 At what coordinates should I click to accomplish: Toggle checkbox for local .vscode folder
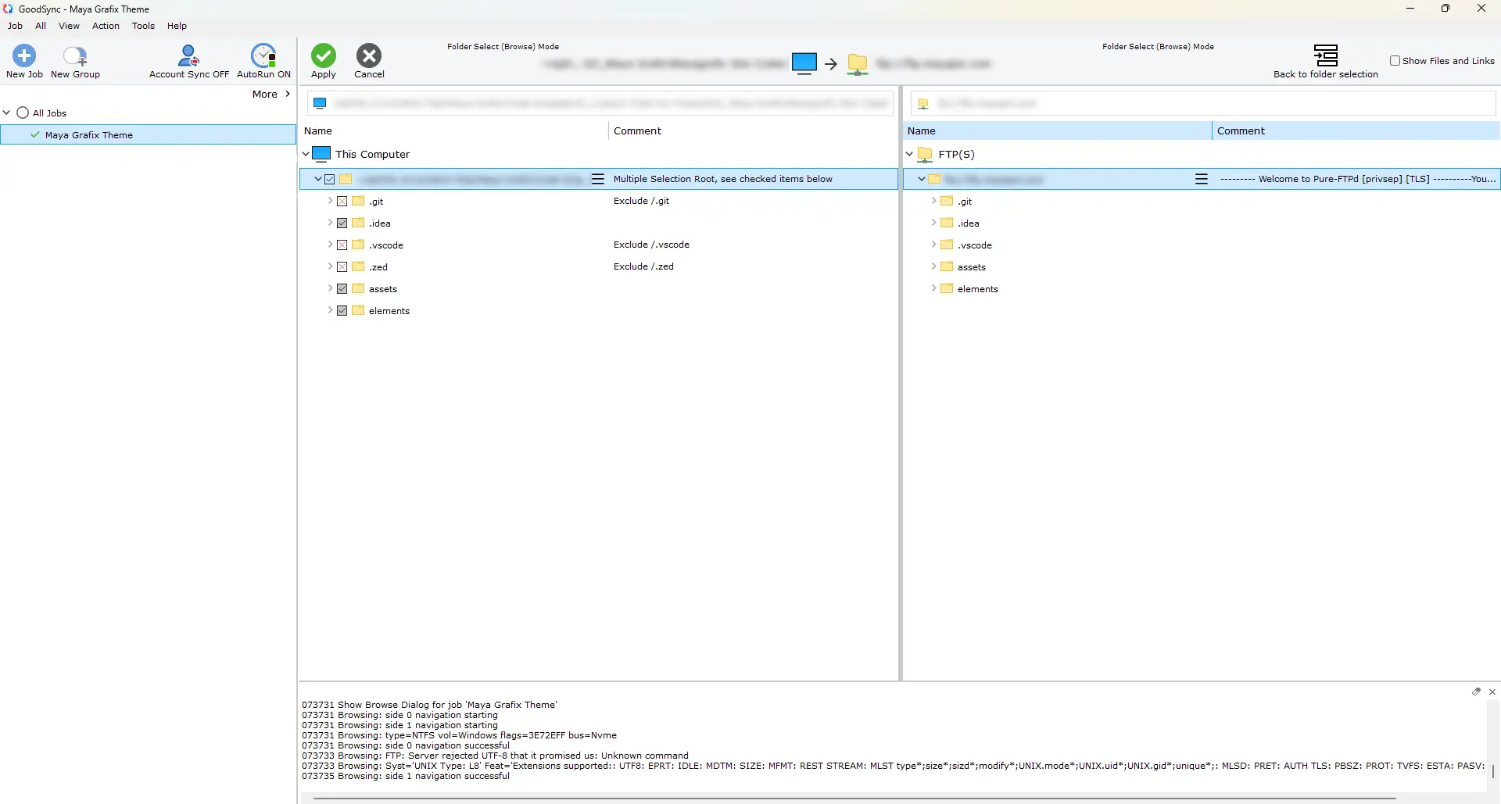[342, 245]
